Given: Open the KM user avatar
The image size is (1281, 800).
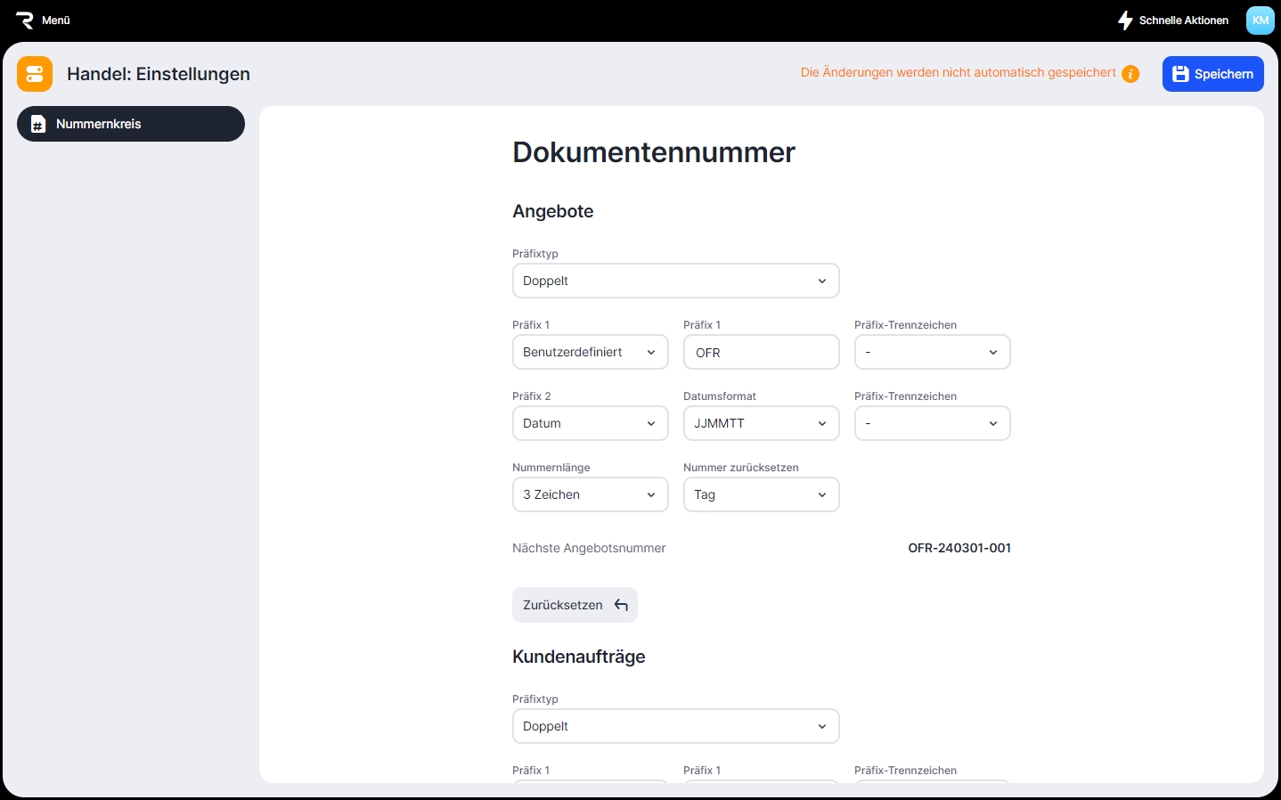Looking at the screenshot, I should pos(1260,20).
